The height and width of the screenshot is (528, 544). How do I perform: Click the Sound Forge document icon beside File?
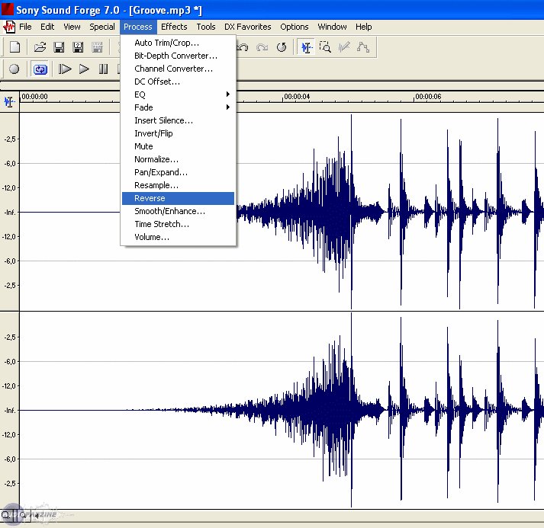[8, 27]
